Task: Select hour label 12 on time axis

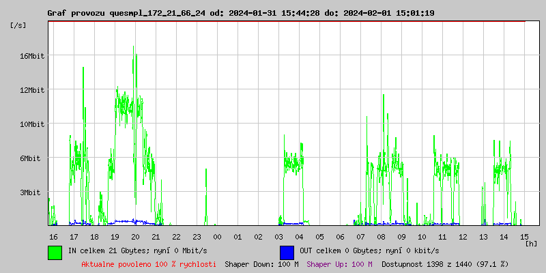Action: point(463,237)
